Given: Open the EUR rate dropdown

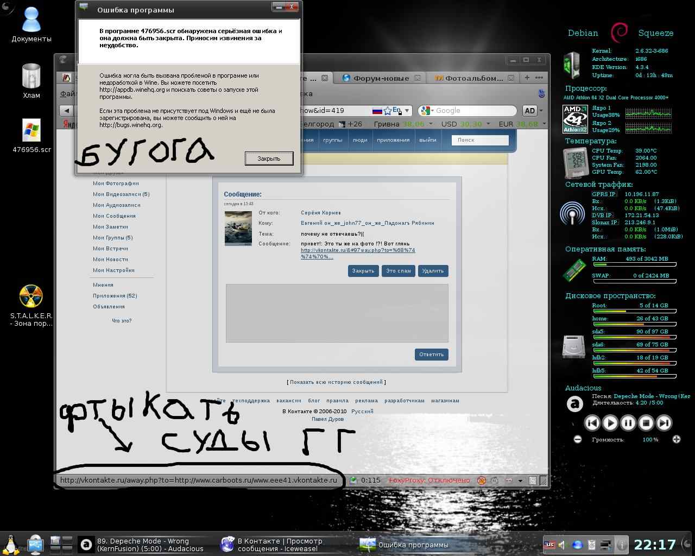Looking at the screenshot, I should tap(545, 124).
